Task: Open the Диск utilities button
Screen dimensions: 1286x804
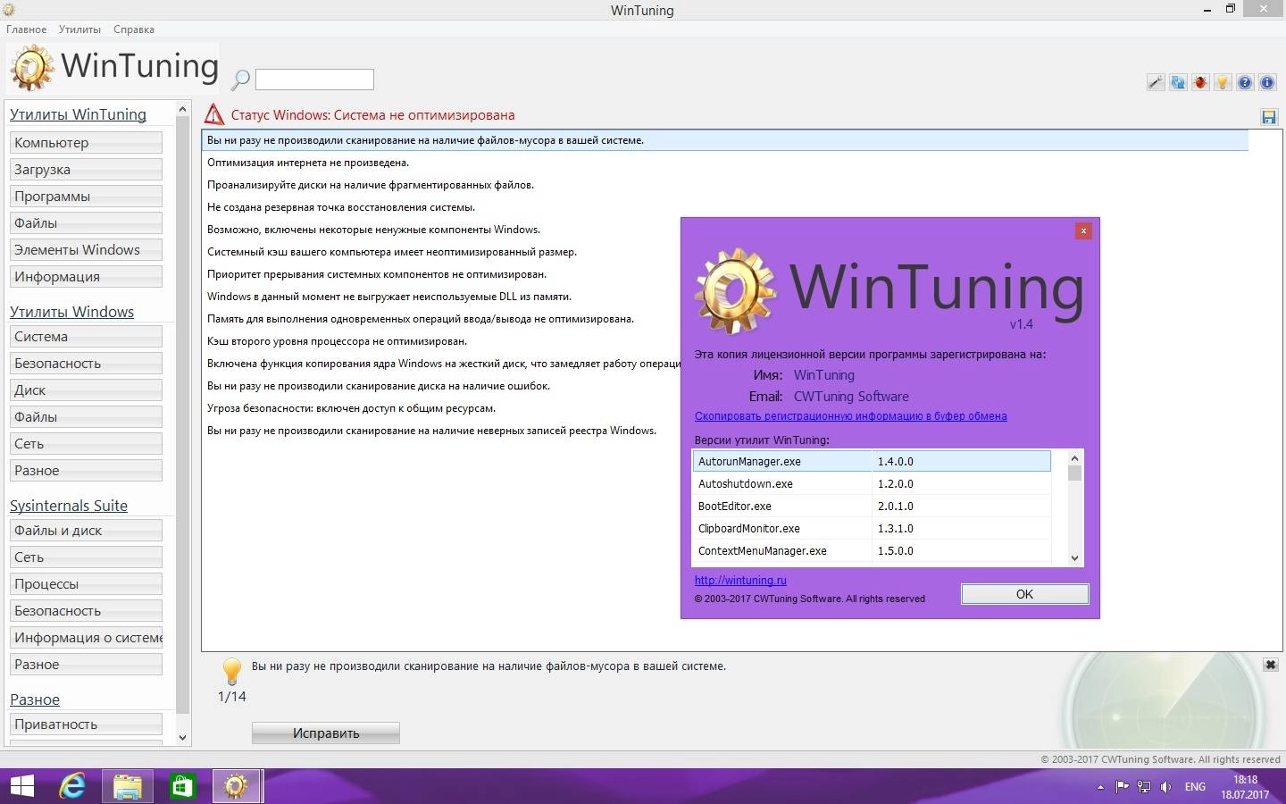Action: coord(86,389)
